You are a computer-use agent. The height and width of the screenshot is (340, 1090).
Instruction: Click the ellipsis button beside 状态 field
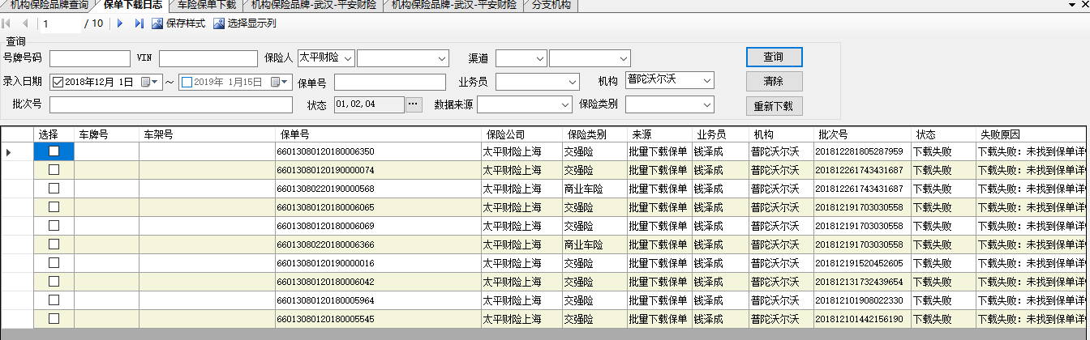414,104
